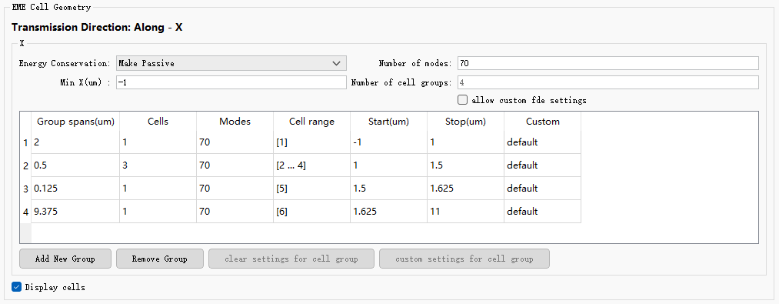Click the Number of cell groups field
This screenshot has width=779, height=304.
point(608,82)
